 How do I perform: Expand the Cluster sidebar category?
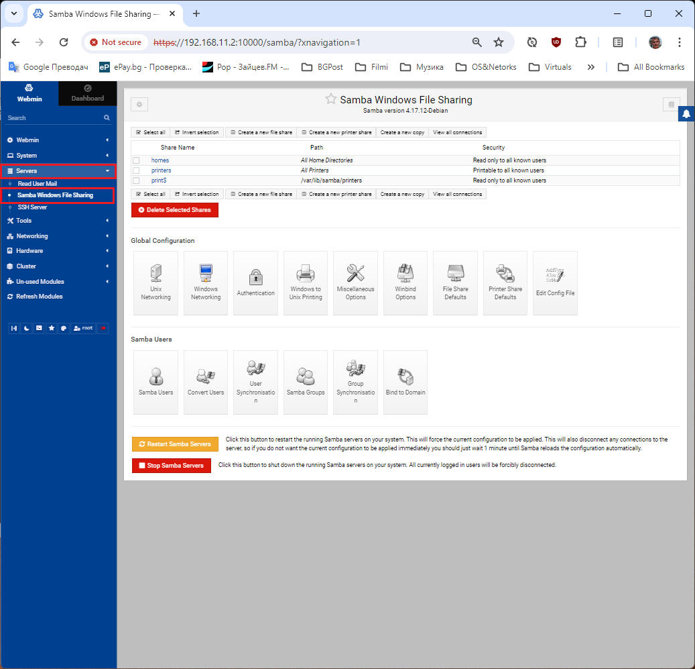pos(58,266)
